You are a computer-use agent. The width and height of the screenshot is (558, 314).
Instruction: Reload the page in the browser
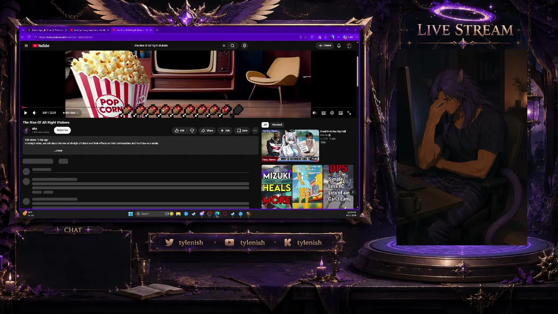click(29, 37)
